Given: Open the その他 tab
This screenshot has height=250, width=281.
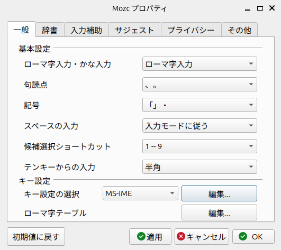Looking at the screenshot, I should point(239,30).
